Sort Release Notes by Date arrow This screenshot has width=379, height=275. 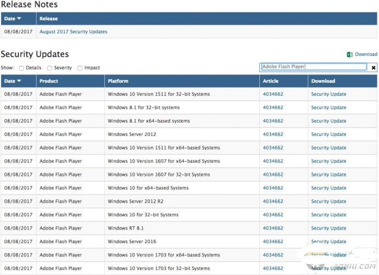click(x=19, y=19)
